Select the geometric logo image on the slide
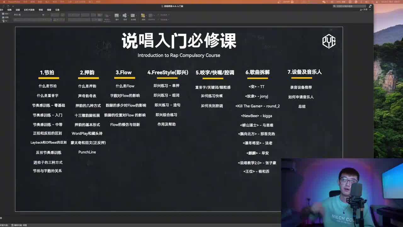The height and width of the screenshot is (227, 403). [329, 41]
